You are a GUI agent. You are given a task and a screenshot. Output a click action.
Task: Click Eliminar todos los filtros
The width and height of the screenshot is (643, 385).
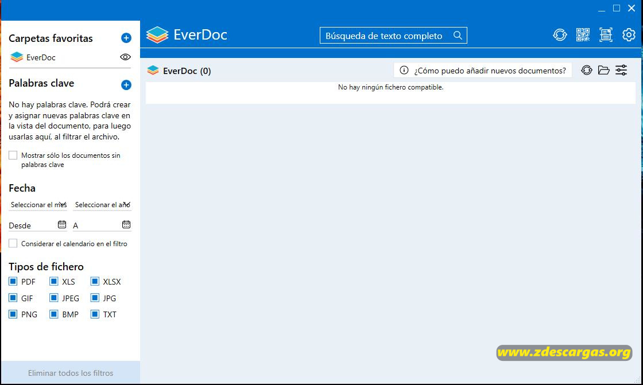[71, 373]
